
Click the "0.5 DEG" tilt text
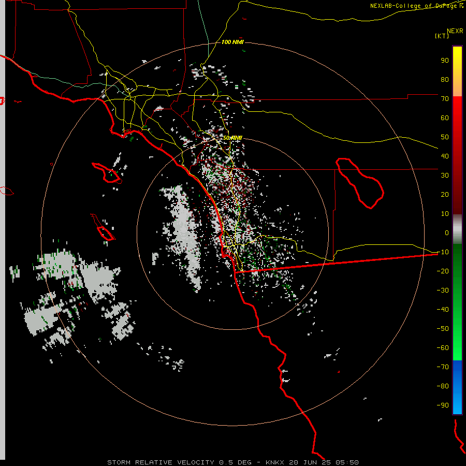point(236,462)
